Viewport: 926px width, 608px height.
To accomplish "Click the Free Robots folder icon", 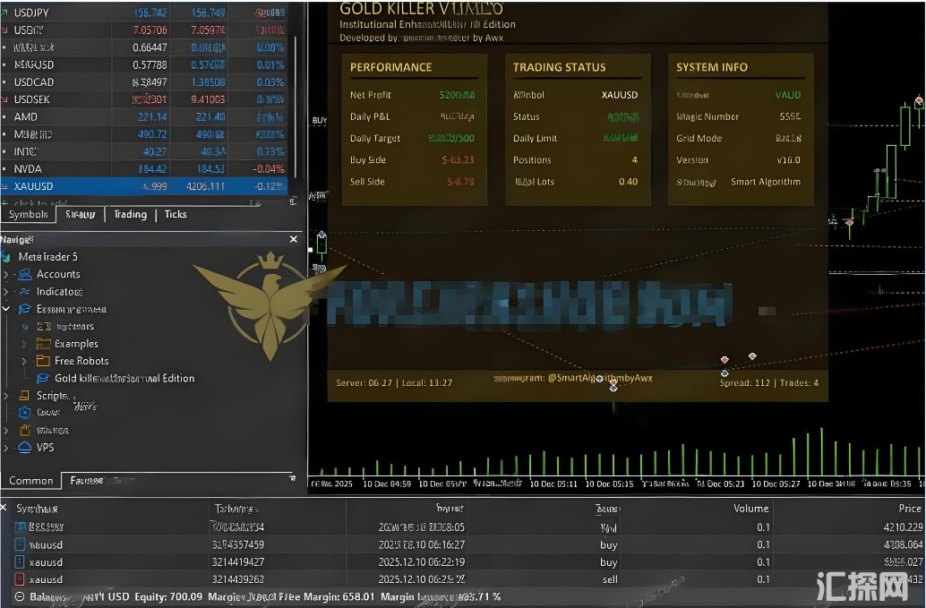I will coord(42,361).
